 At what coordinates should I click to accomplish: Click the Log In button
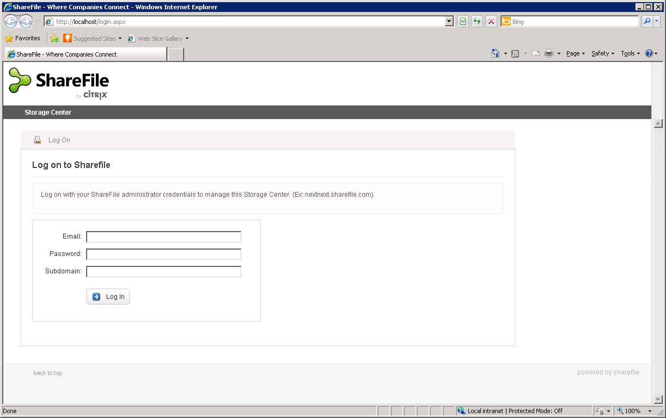pyautogui.click(x=108, y=297)
